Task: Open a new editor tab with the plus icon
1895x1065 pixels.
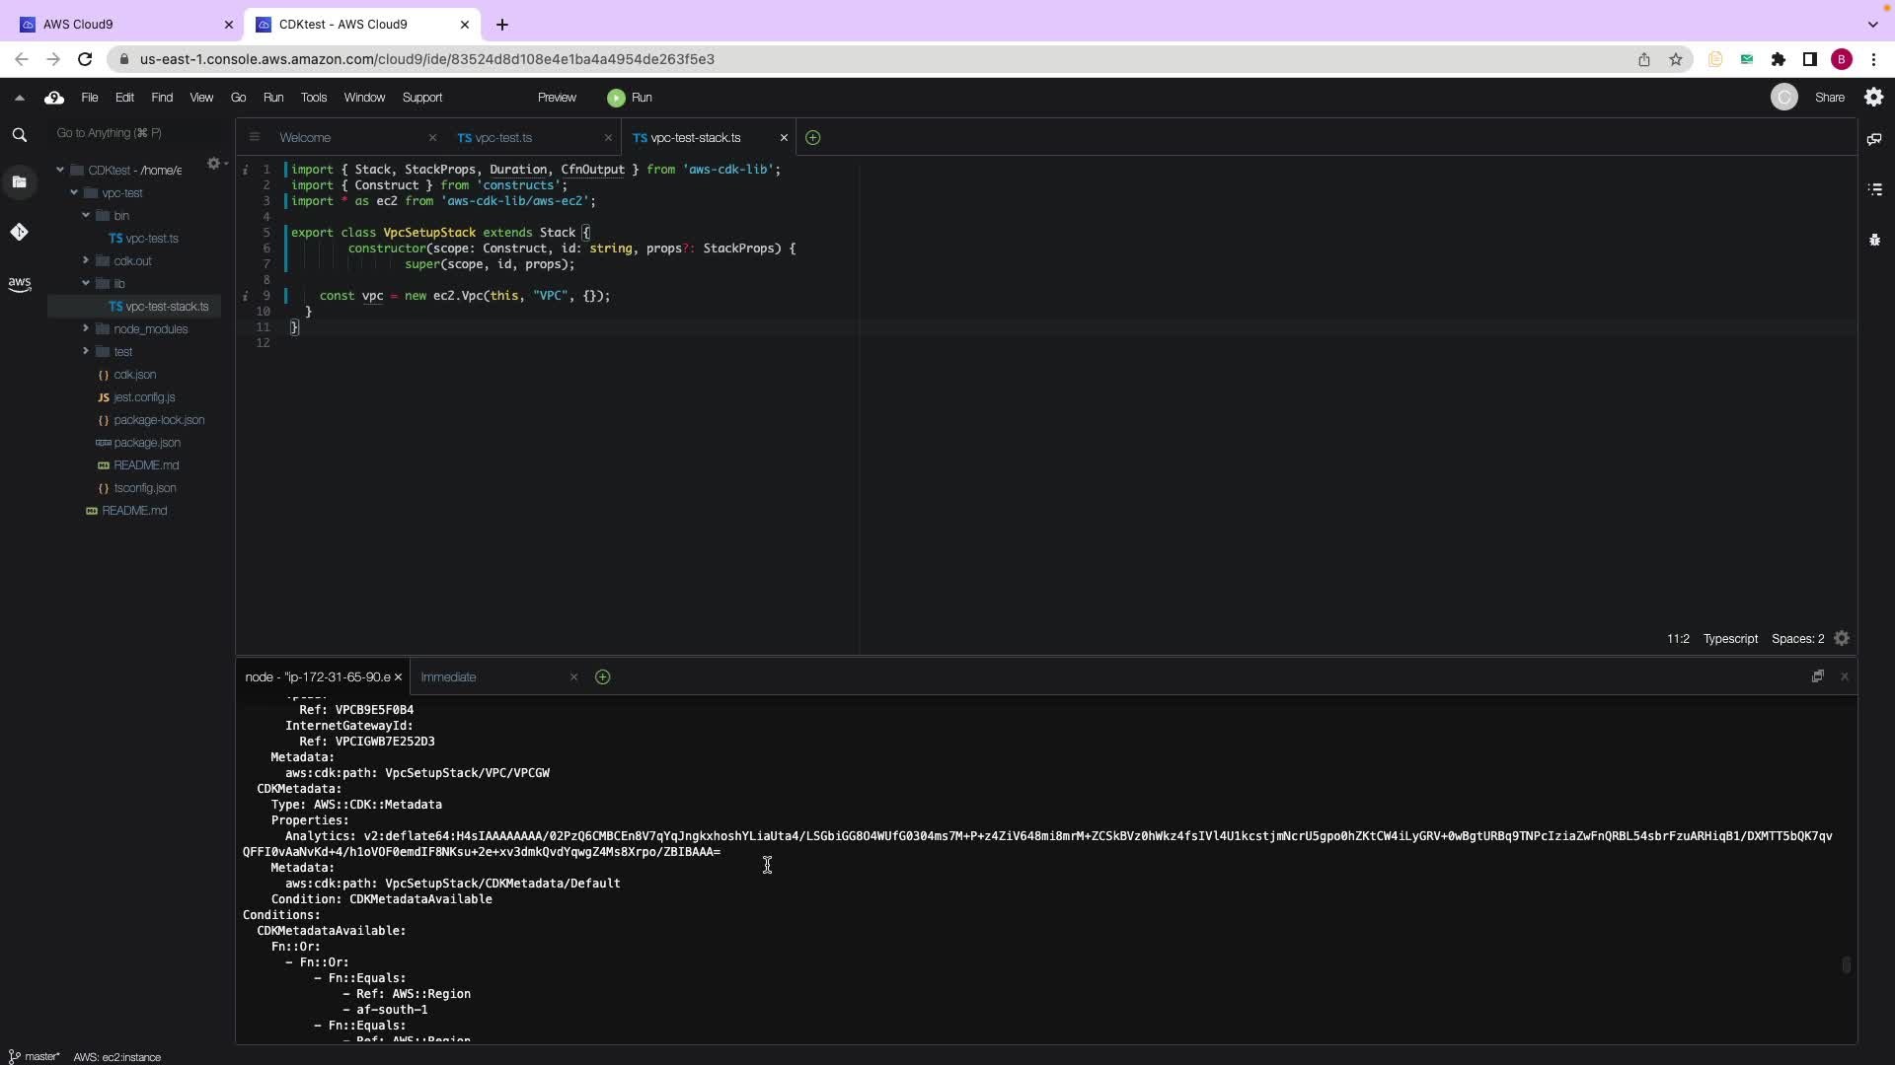Action: (x=812, y=138)
